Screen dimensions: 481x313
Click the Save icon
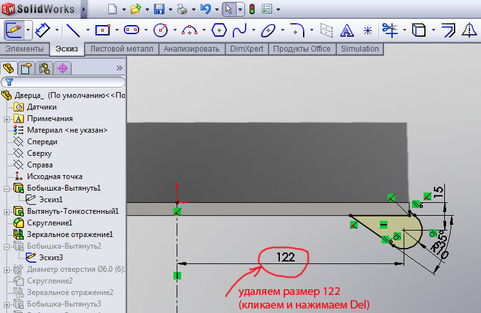pyautogui.click(x=159, y=9)
